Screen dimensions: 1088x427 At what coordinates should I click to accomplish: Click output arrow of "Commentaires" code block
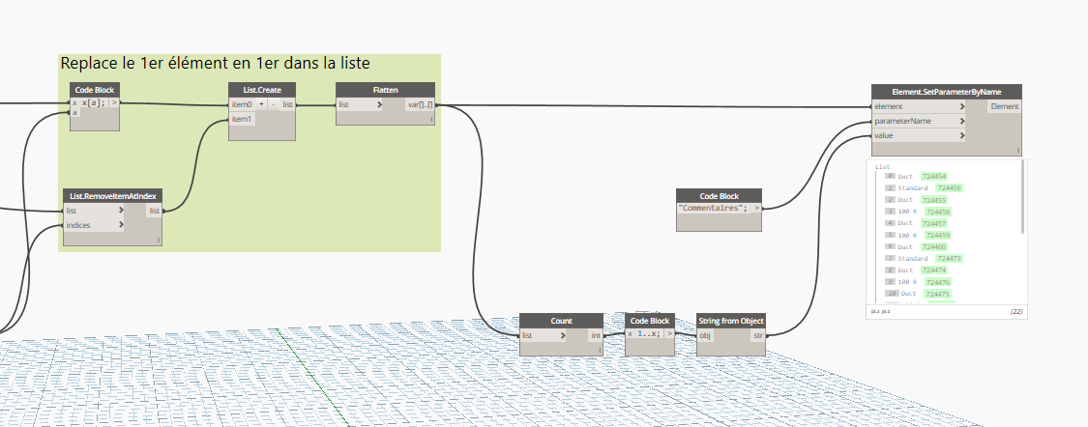click(x=756, y=208)
